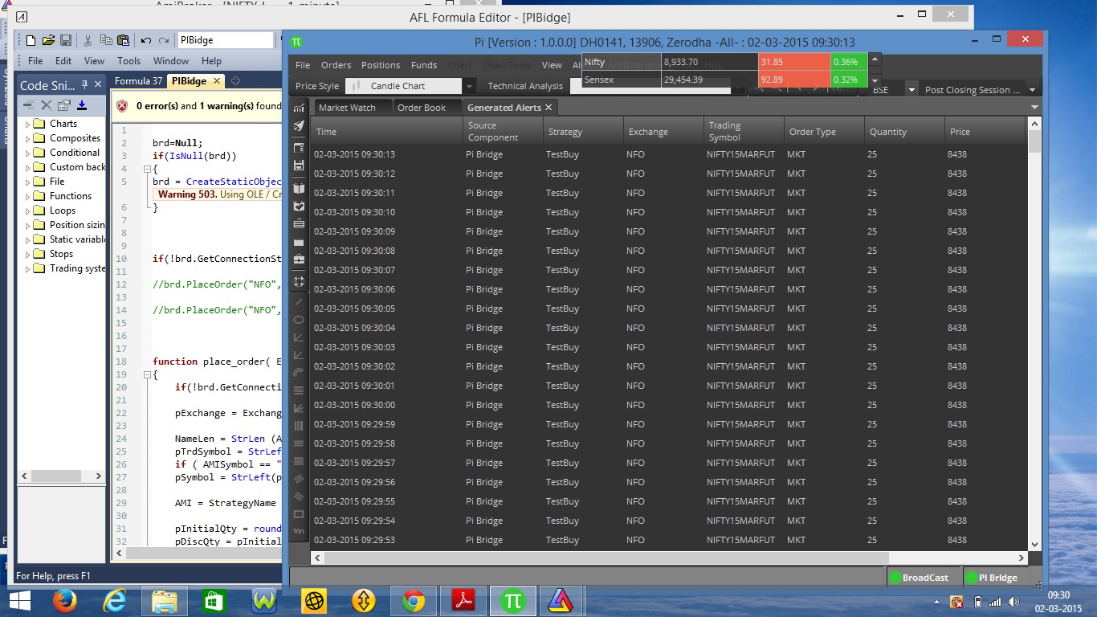Click the crosshair icon in Pi sidebar

pos(299,281)
